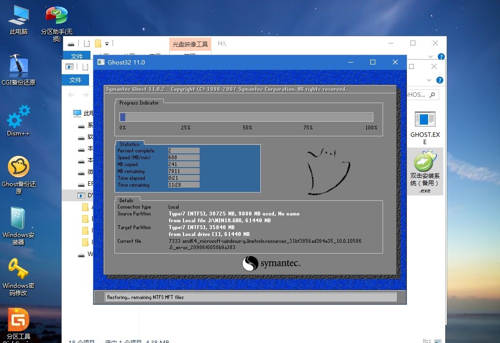Screen dimensions: 500x343
Task: Click the help icon in the H:\ window ribbon
Action: click(x=441, y=56)
